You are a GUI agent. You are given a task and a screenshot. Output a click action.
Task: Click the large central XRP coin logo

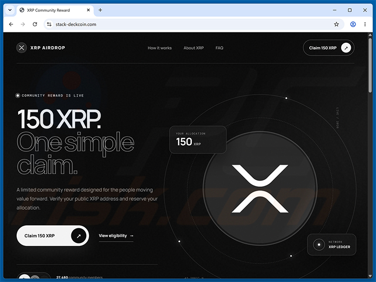260,188
